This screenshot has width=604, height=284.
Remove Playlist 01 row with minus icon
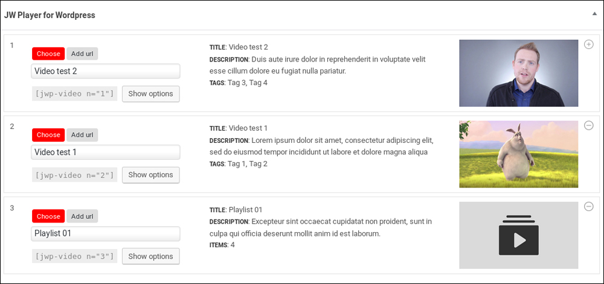click(x=588, y=207)
